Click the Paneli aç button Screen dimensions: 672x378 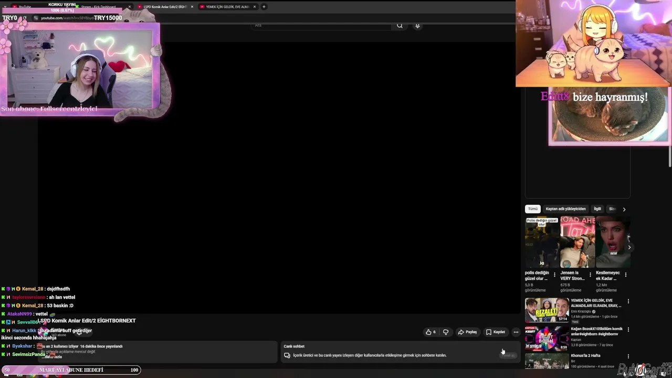tap(508, 355)
